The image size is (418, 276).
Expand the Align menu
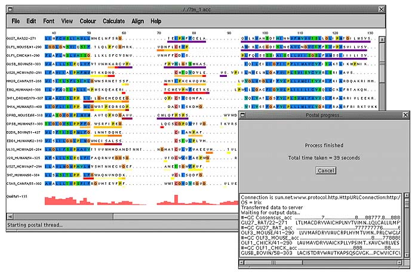(x=138, y=21)
